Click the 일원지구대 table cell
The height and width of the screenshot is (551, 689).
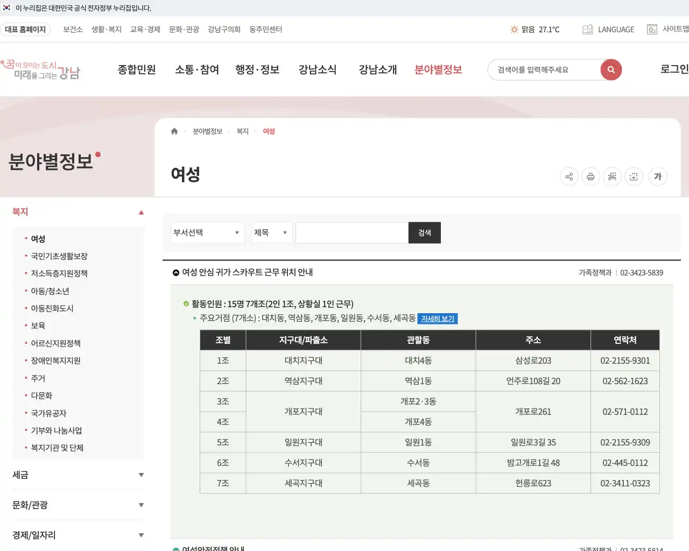click(304, 442)
